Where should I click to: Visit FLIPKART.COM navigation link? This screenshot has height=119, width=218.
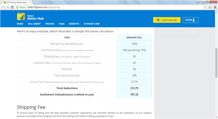(92, 24)
